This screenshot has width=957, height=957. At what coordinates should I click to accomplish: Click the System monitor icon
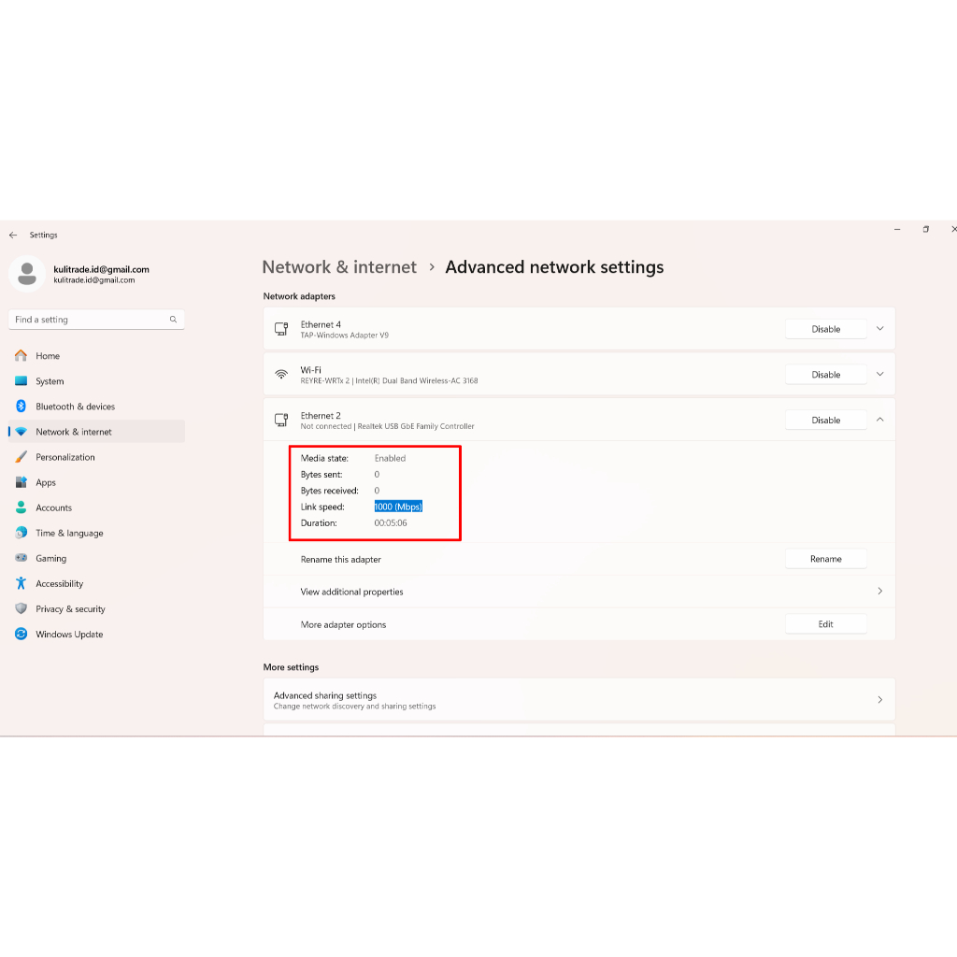(21, 381)
